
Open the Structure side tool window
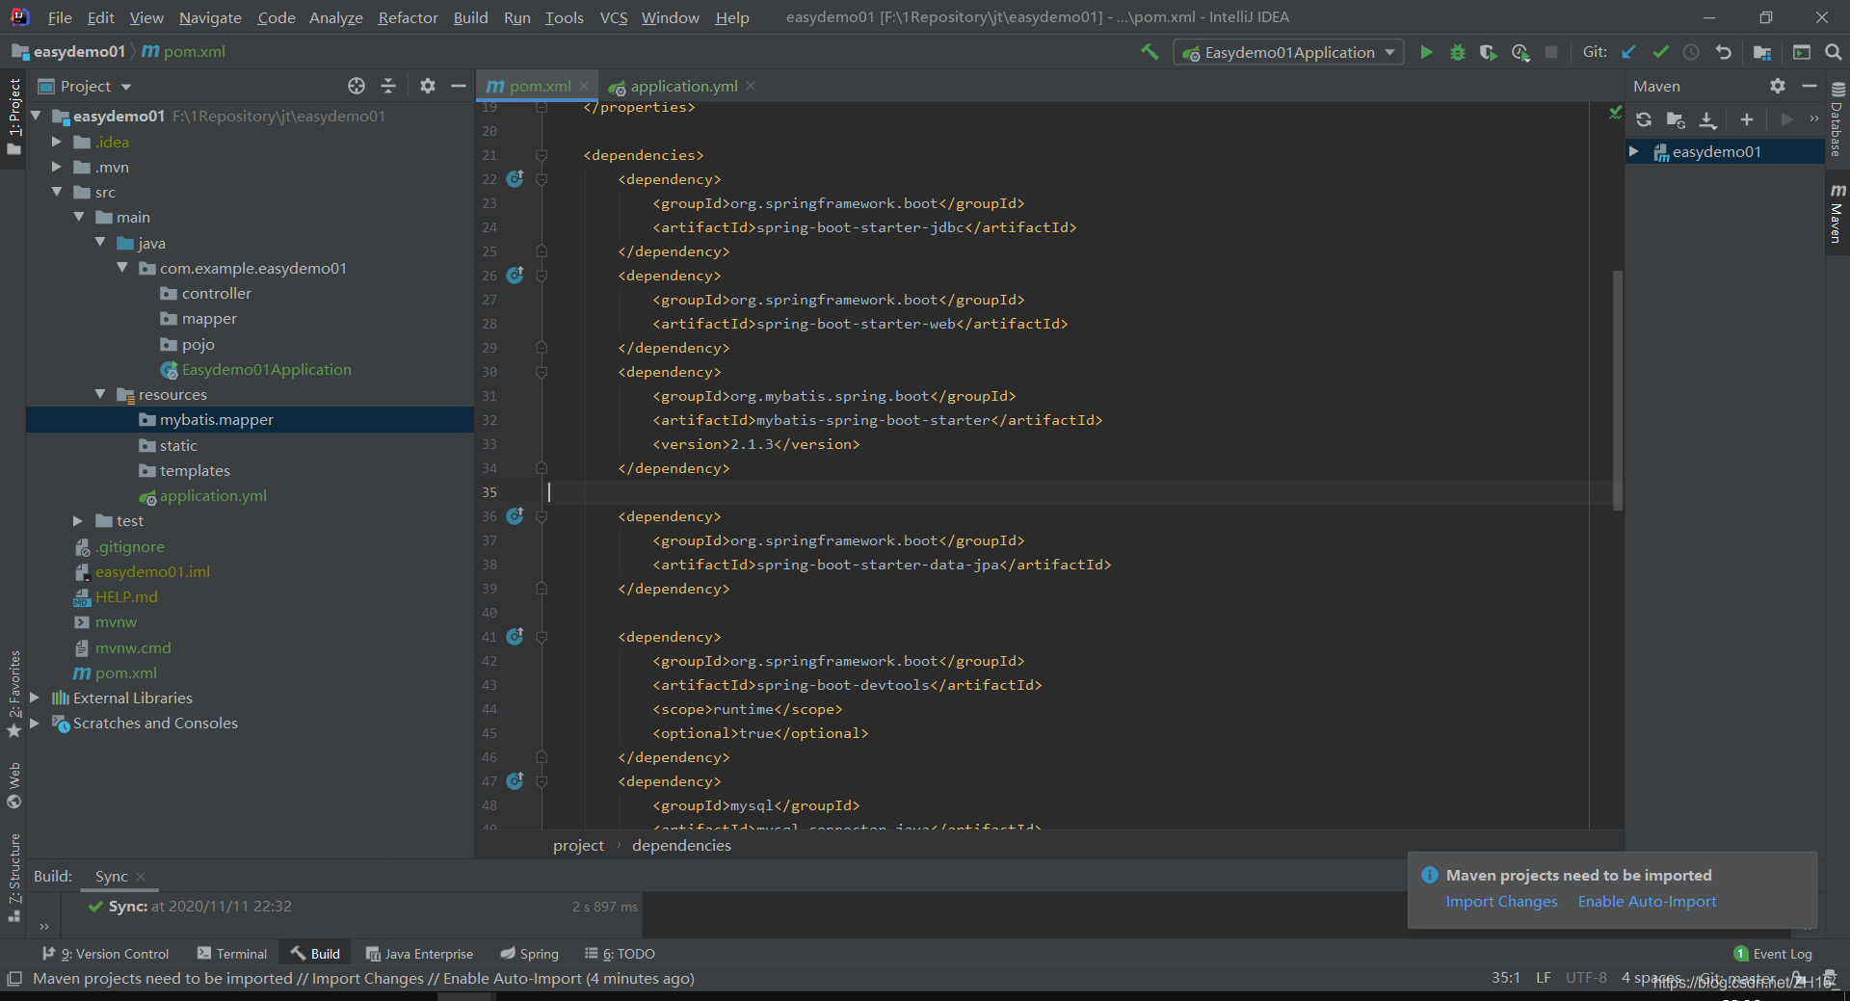click(x=13, y=877)
